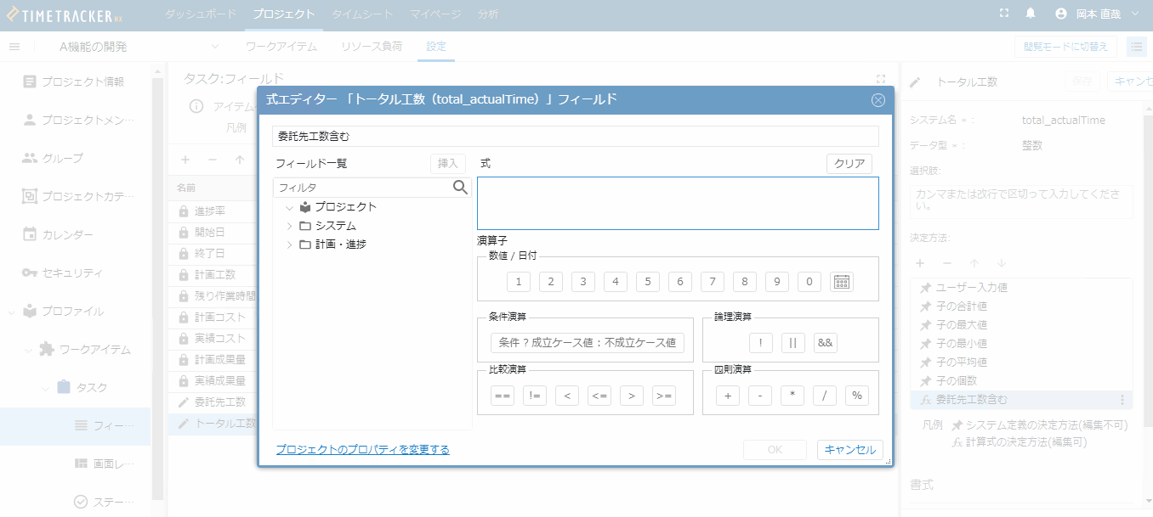Open options for 委託先工数含む method
1153x517 pixels.
tap(1122, 400)
